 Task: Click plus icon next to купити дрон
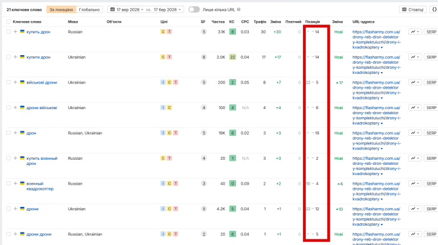click(15, 57)
